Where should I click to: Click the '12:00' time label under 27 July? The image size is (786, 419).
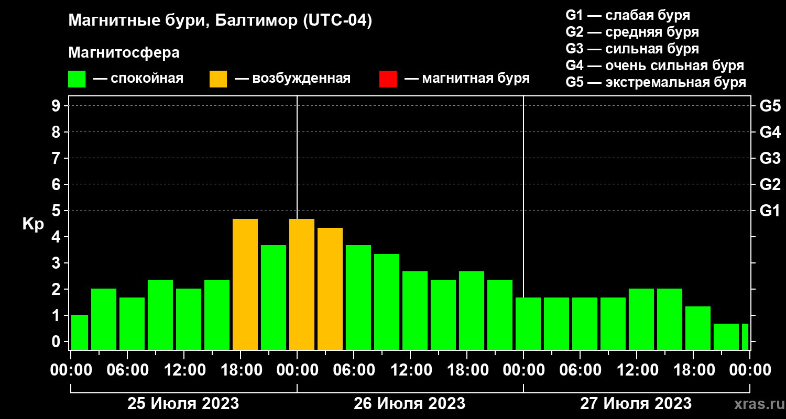click(x=637, y=370)
